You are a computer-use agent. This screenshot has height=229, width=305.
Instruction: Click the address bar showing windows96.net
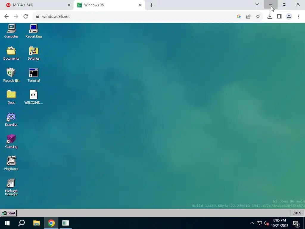click(x=148, y=16)
